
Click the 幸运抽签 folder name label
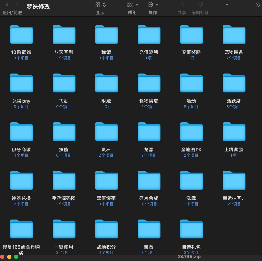coord(234,198)
